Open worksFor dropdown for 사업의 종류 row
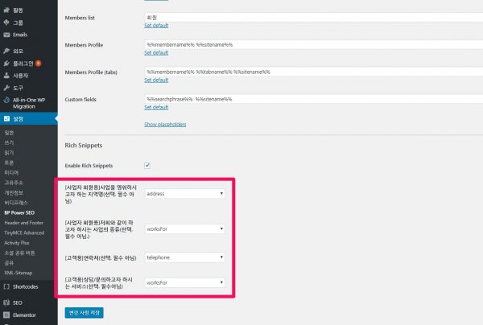483x325 pixels. pyautogui.click(x=185, y=228)
